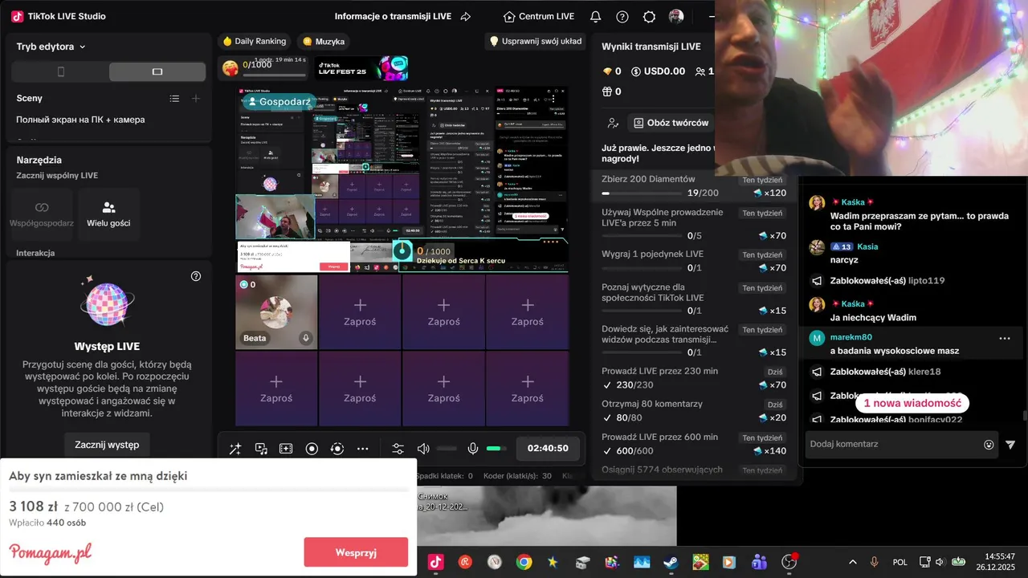Mute the speaker volume icon in the control bar

[x=423, y=449]
